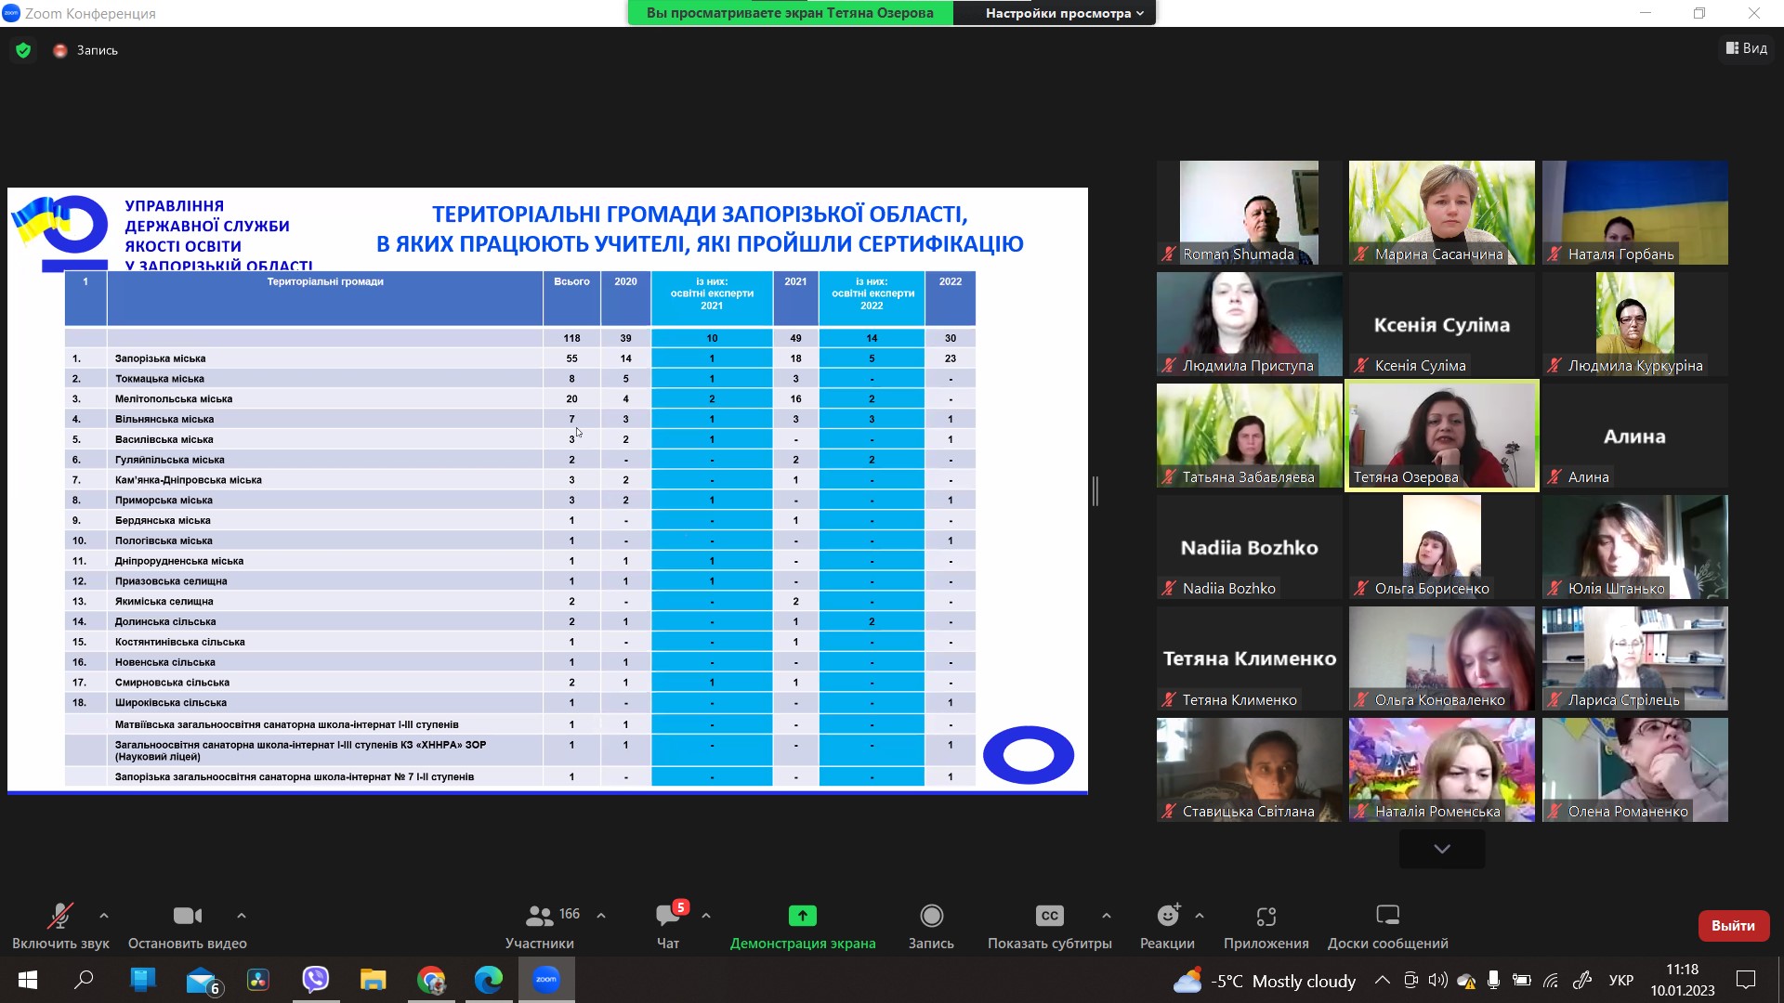The image size is (1784, 1003).
Task: Expand audio options arrow beside microphone
Action: 104,916
